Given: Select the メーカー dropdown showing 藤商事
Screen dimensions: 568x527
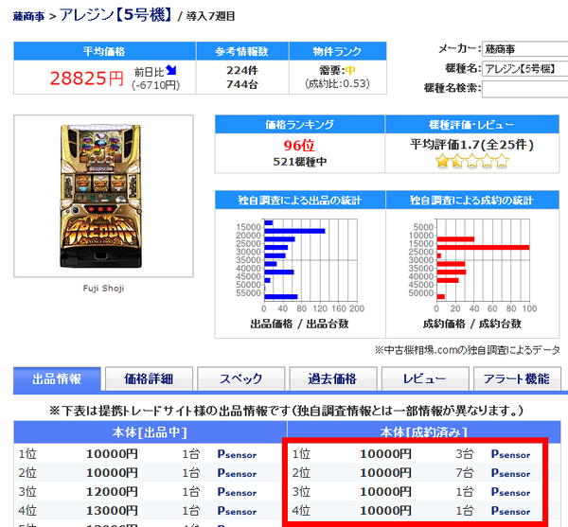Looking at the screenshot, I should (x=524, y=49).
